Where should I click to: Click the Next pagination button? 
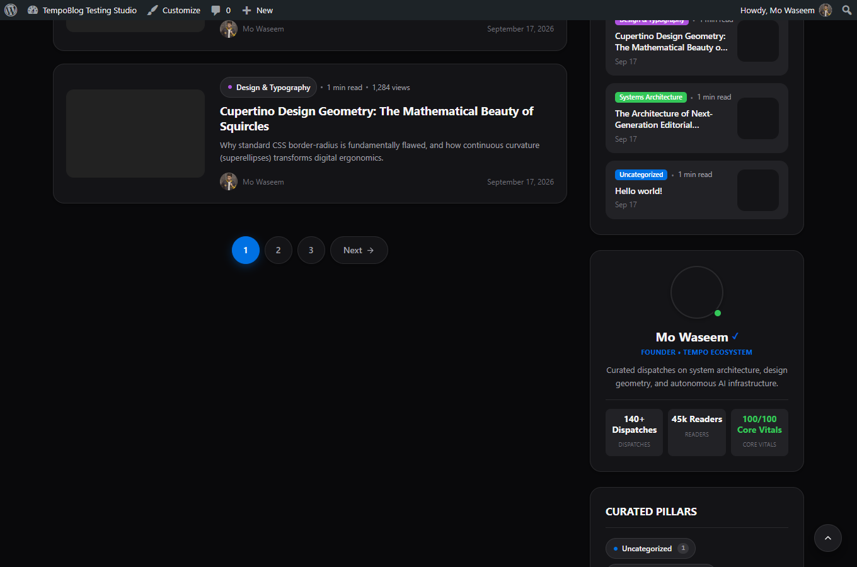tap(359, 250)
